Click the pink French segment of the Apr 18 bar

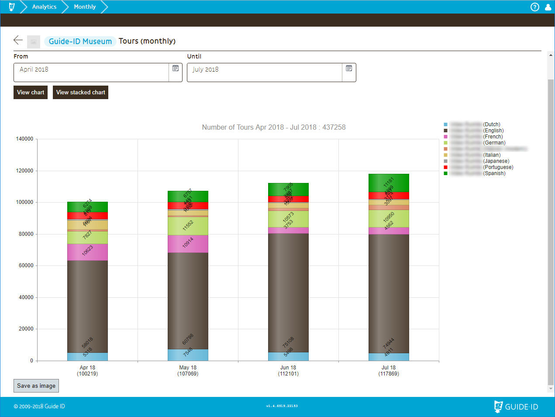coord(87,252)
